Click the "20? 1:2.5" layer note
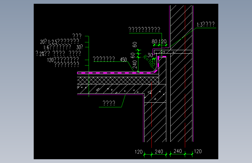Image resolution: width=252 pixels, height=163 pixels. click(60, 41)
